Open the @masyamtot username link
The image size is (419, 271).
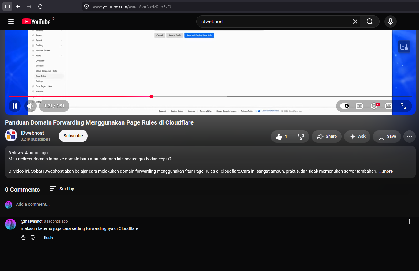31,221
